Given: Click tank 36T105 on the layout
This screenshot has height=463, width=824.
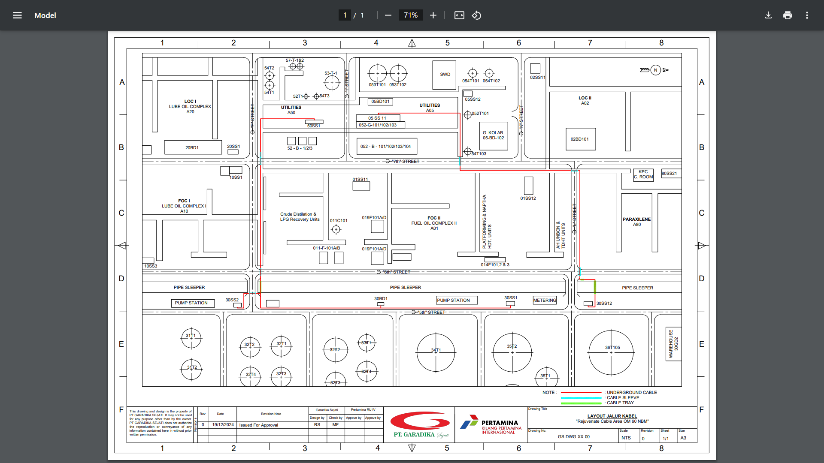Looking at the screenshot, I should [x=611, y=352].
